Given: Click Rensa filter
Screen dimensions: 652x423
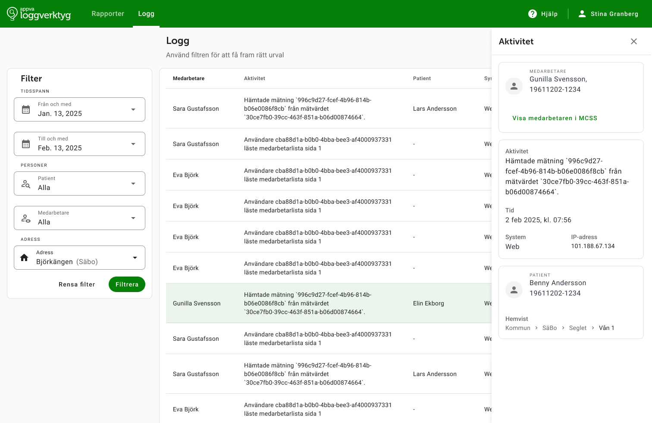Looking at the screenshot, I should coord(77,284).
